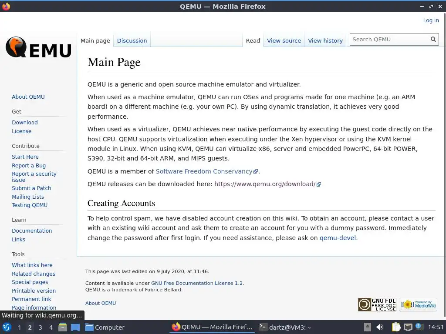Select the Computer taskbar window
Viewport: 446px width, 334px height.
[105, 327]
